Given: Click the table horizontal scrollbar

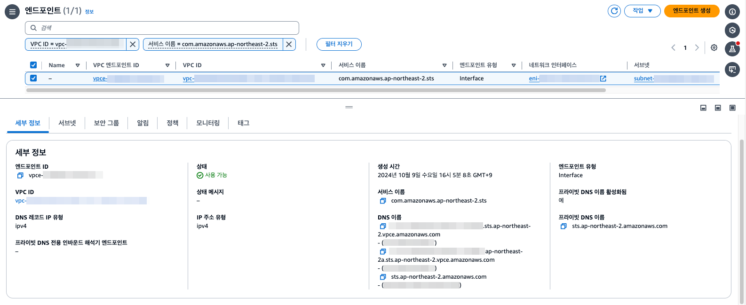Looking at the screenshot, I should tap(316, 90).
